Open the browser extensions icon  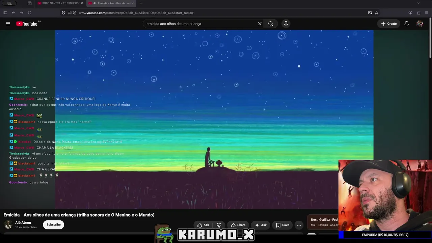(418, 13)
